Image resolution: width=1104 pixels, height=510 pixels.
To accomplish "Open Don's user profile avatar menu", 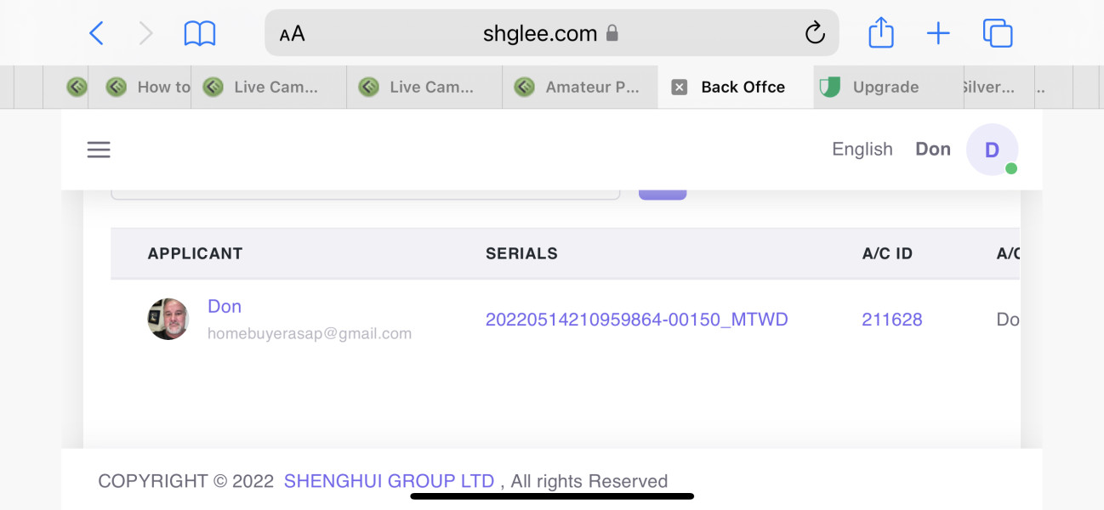I will (992, 150).
